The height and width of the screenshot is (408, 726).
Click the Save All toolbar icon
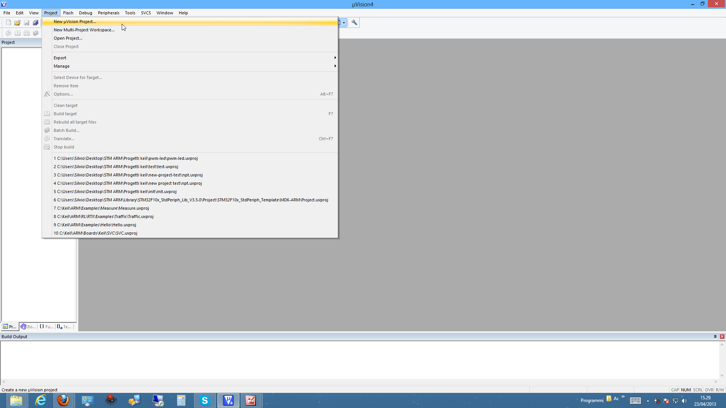[x=36, y=23]
